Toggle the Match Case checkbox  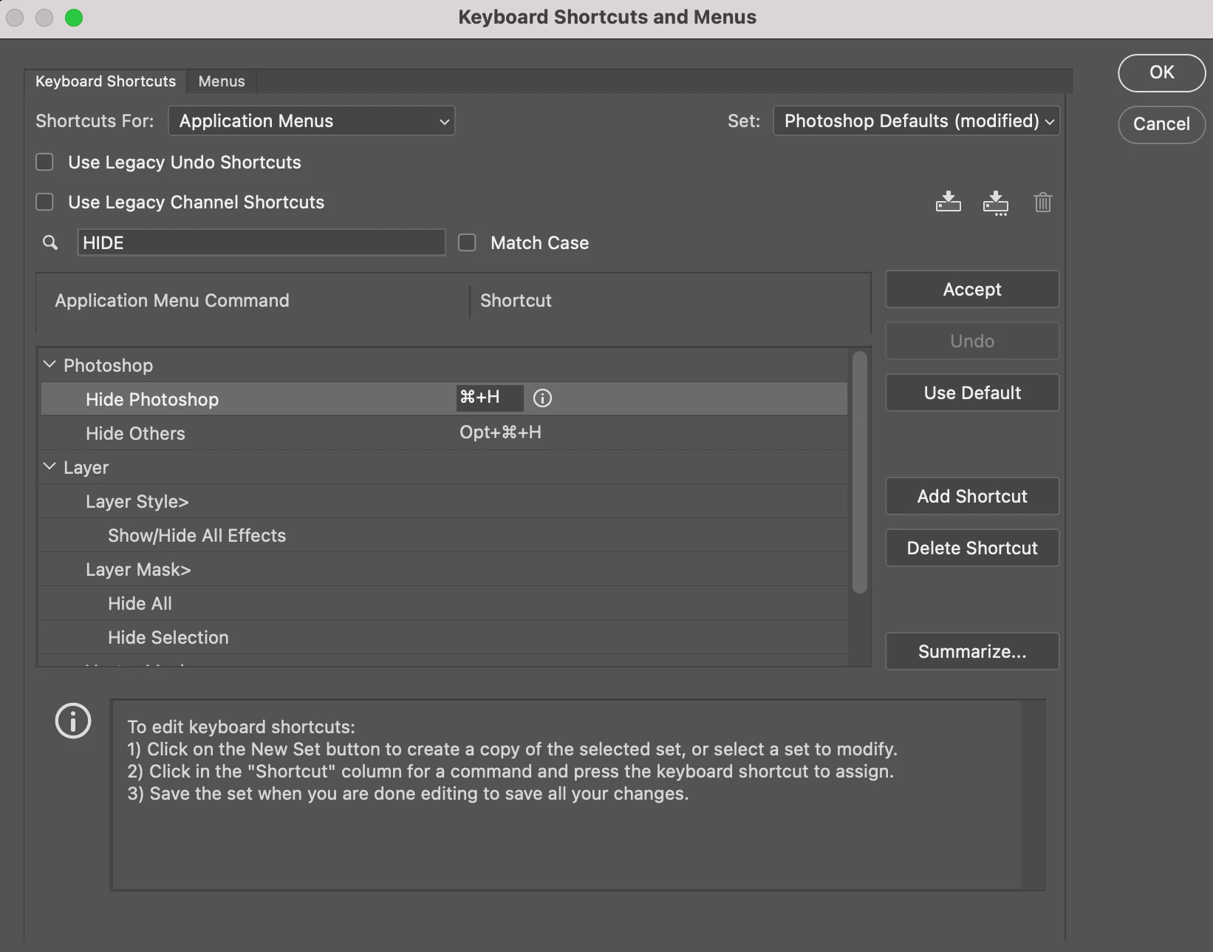(467, 242)
